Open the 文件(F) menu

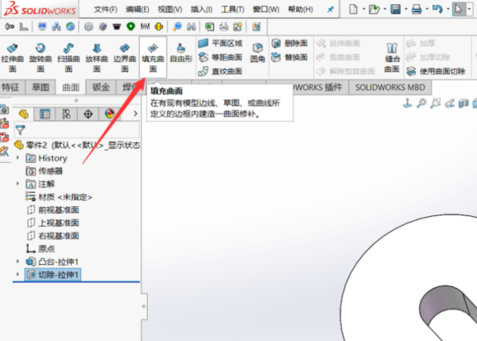[x=106, y=10]
